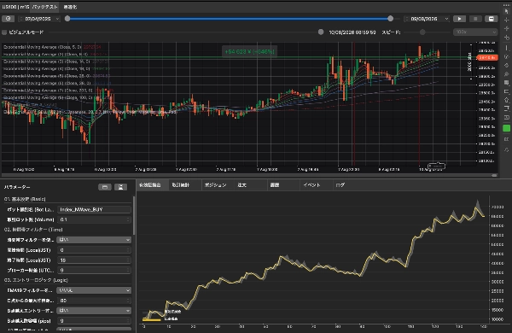Click the Bar pips tolerance field showing 9
This screenshot has height=333, width=512.
pyautogui.click(x=94, y=320)
